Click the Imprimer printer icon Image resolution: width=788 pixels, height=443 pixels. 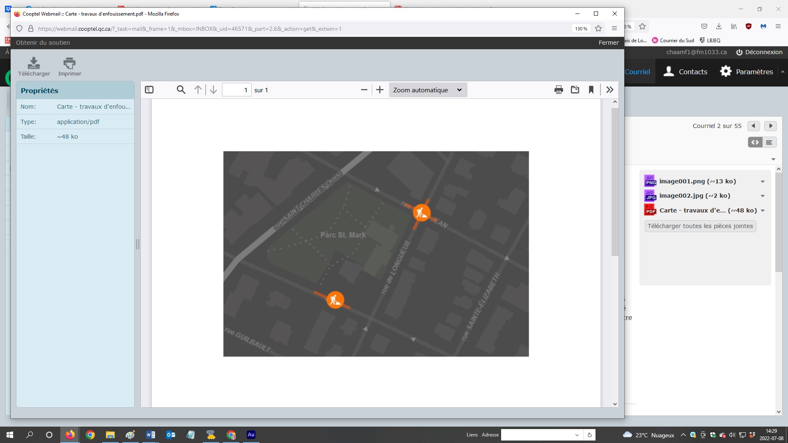69,64
